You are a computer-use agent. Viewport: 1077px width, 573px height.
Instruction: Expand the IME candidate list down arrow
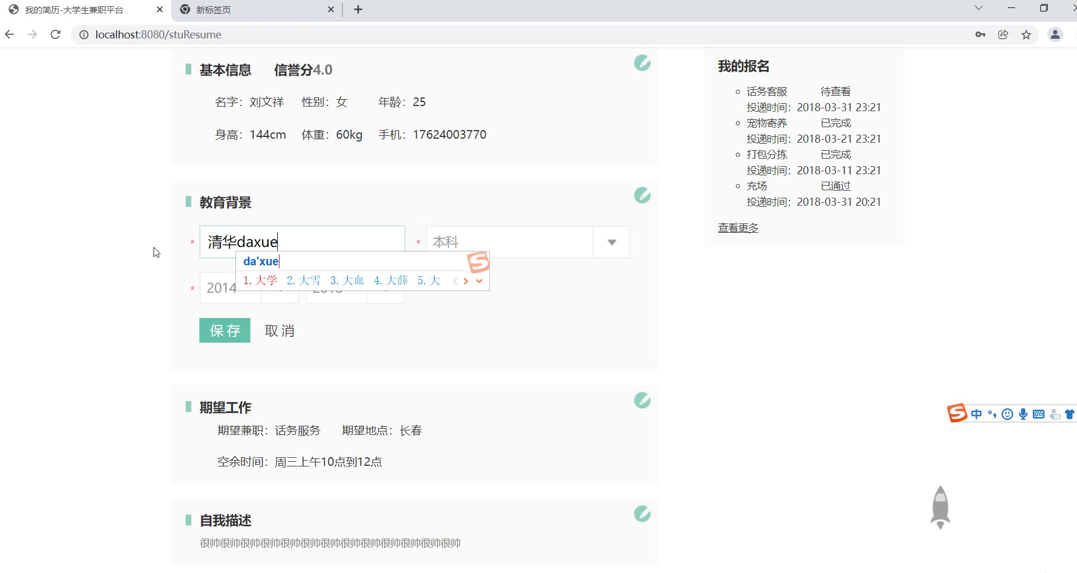[479, 281]
